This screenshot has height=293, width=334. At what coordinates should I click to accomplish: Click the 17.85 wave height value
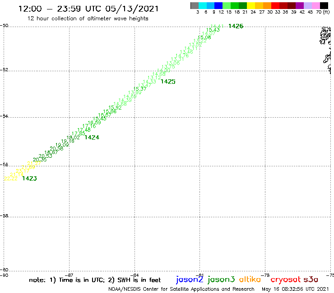click(x=79, y=133)
